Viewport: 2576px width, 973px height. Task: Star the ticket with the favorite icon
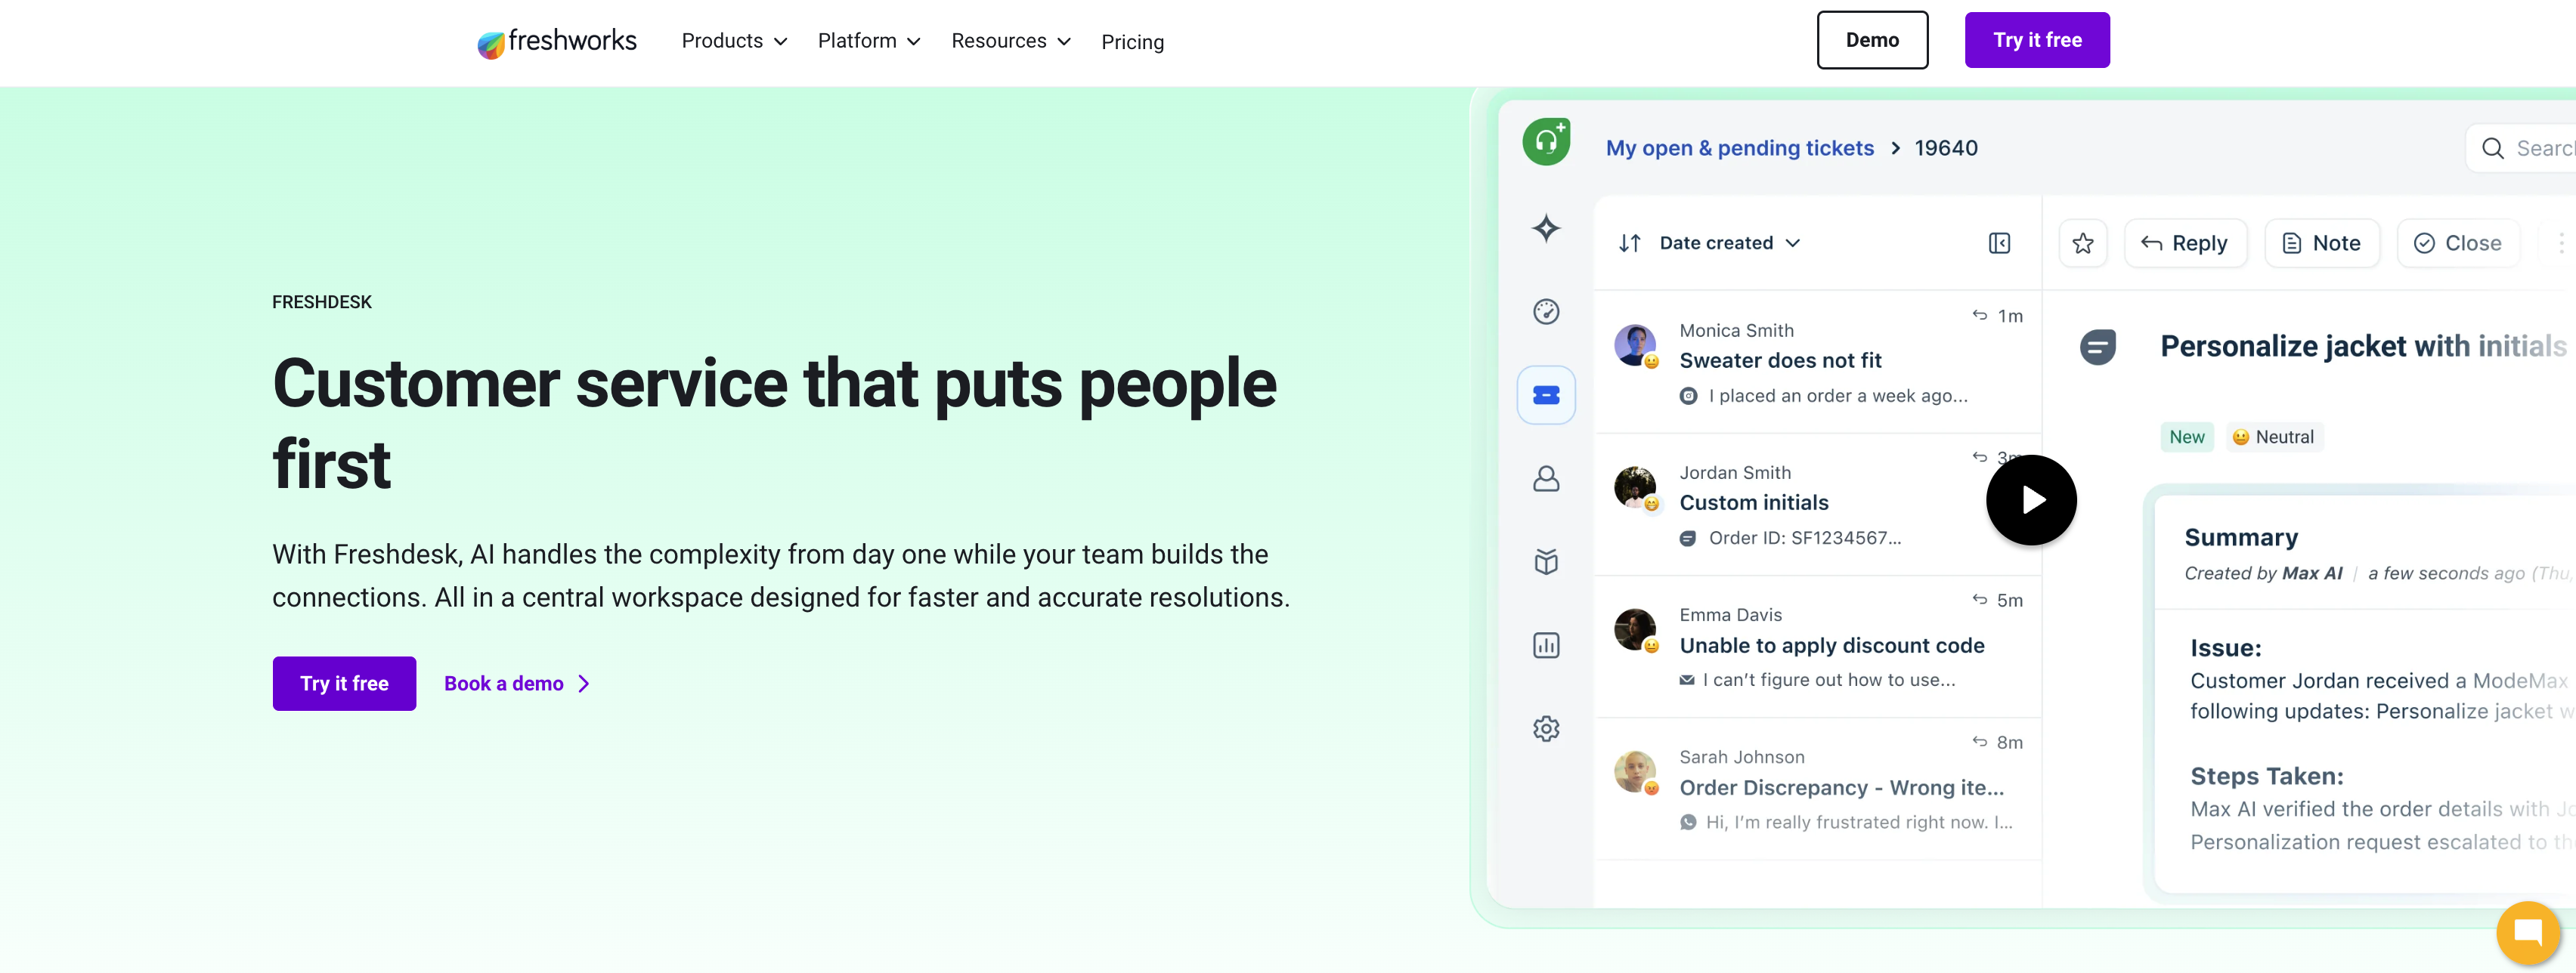2082,242
